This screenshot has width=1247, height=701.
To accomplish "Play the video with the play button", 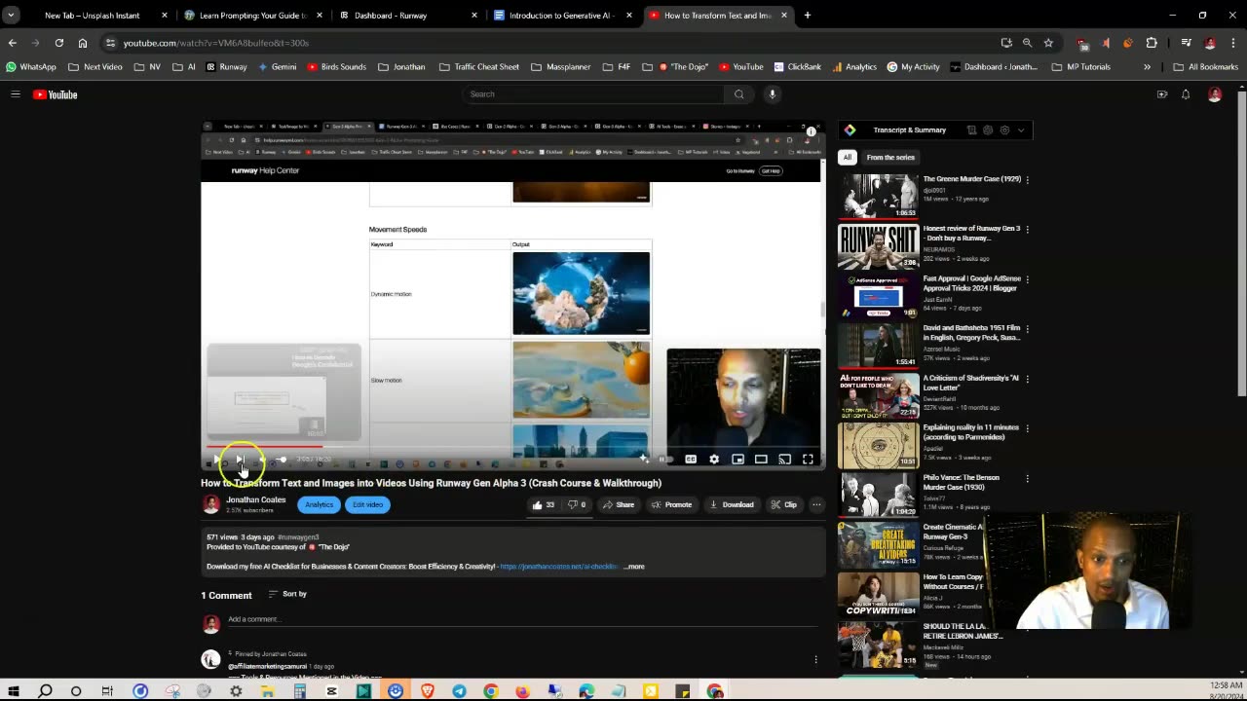I will [216, 460].
